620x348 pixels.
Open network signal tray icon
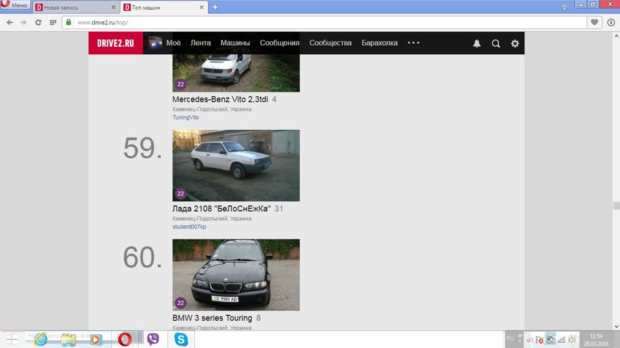coord(561,340)
